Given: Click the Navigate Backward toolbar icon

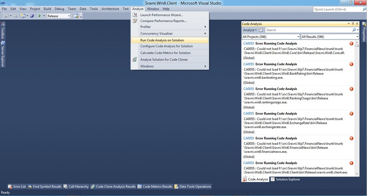Looking at the screenshot, I should click(7, 16).
